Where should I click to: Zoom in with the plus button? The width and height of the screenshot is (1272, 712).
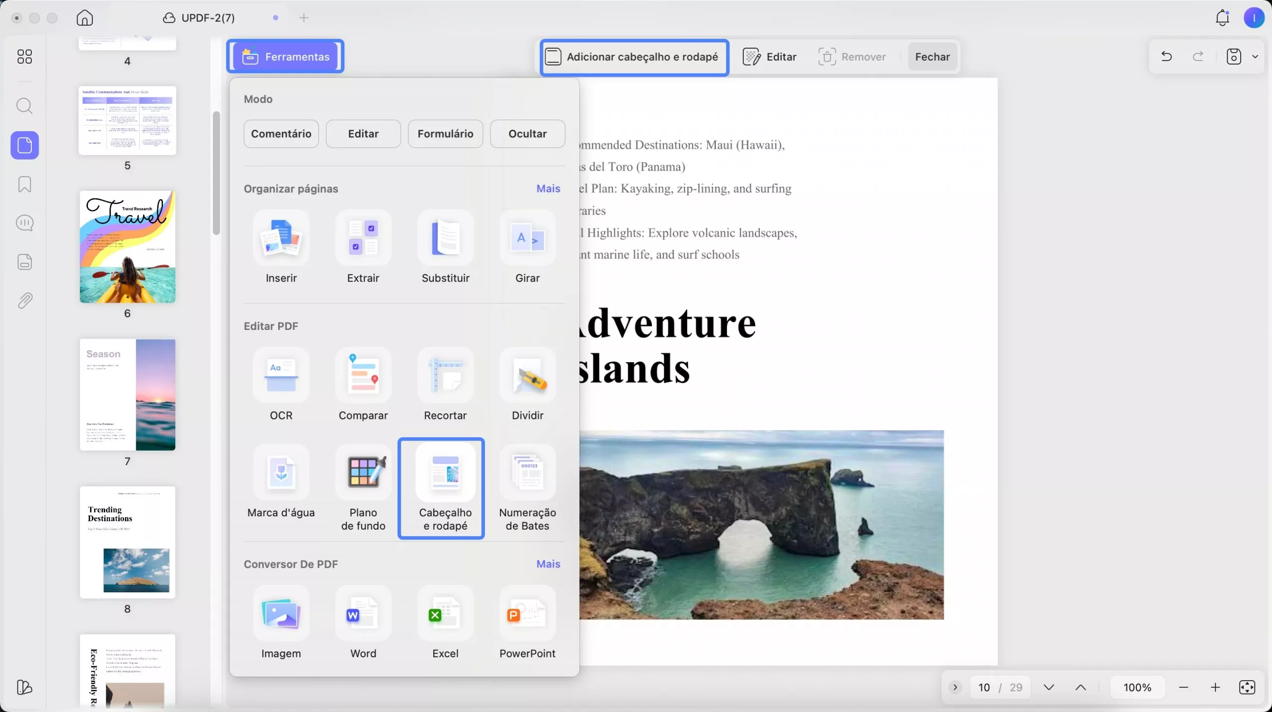pyautogui.click(x=1215, y=687)
